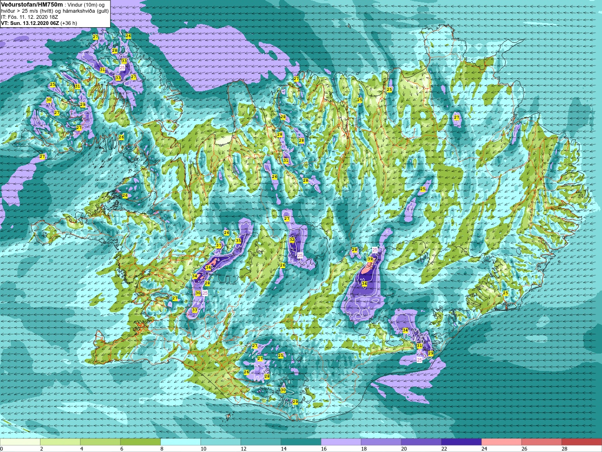Click the legend tick number 16

pos(324,449)
